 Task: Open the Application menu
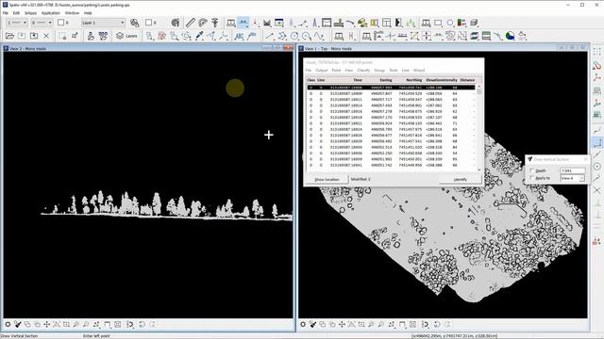[x=50, y=13]
